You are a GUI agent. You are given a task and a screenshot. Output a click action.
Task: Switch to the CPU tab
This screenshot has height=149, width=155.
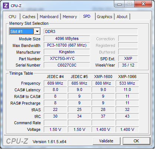point(13,17)
